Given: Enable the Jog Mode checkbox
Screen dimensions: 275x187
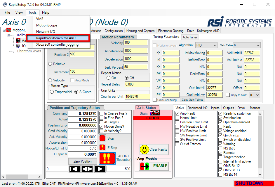Looking at the screenshot, I should coord(72,80).
